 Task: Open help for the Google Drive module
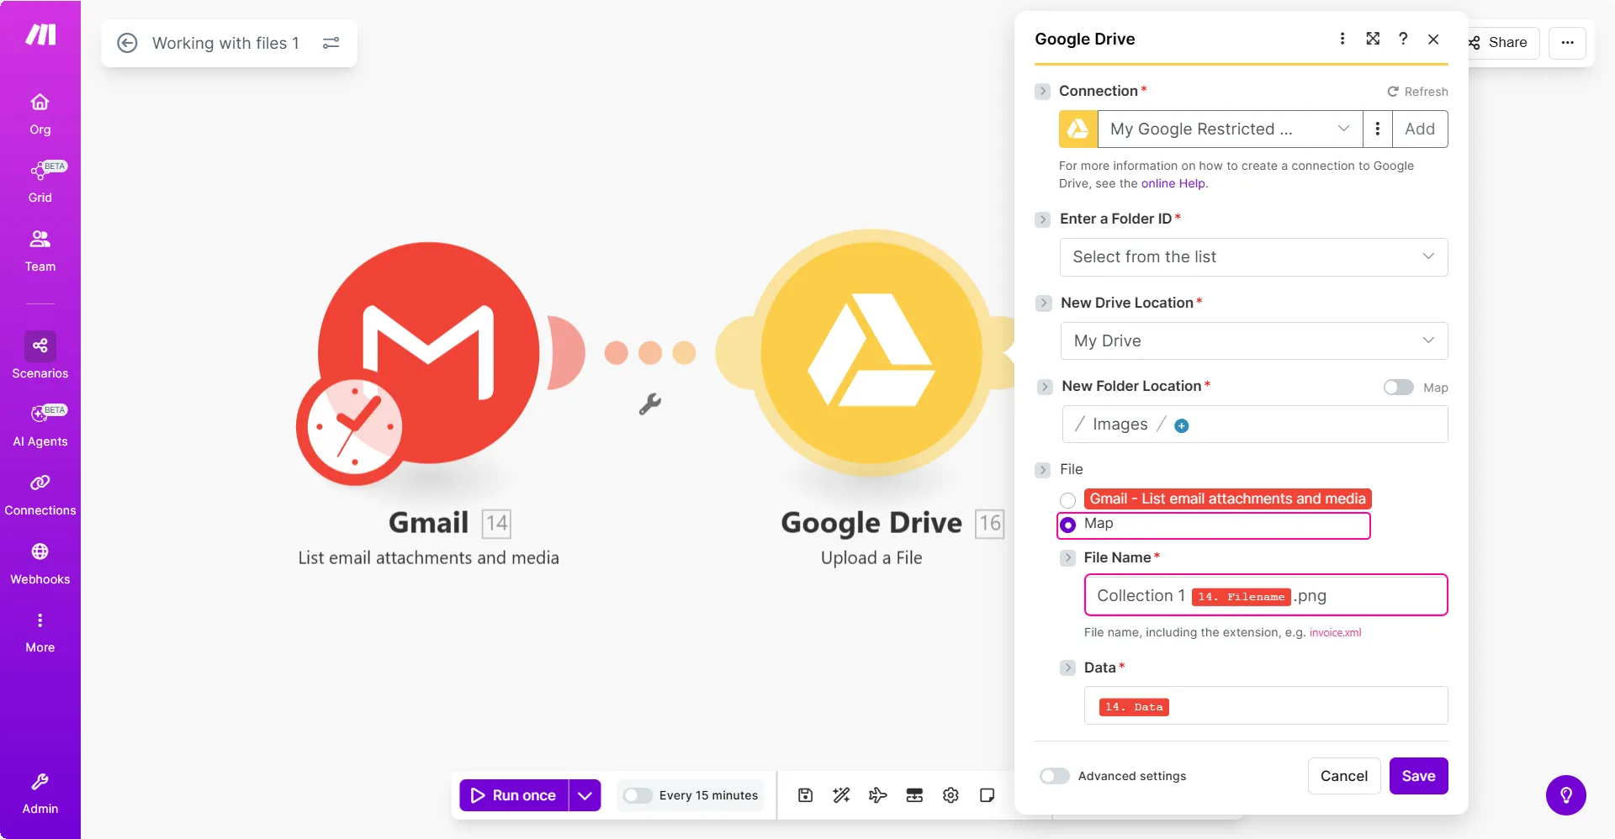pyautogui.click(x=1403, y=39)
